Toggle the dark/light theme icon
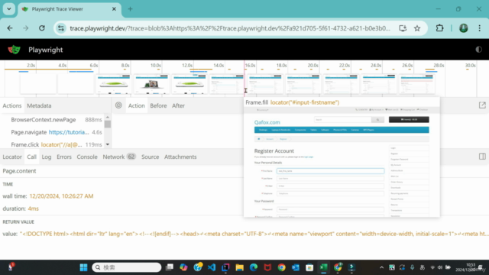The width and height of the screenshot is (489, 275). [478, 50]
